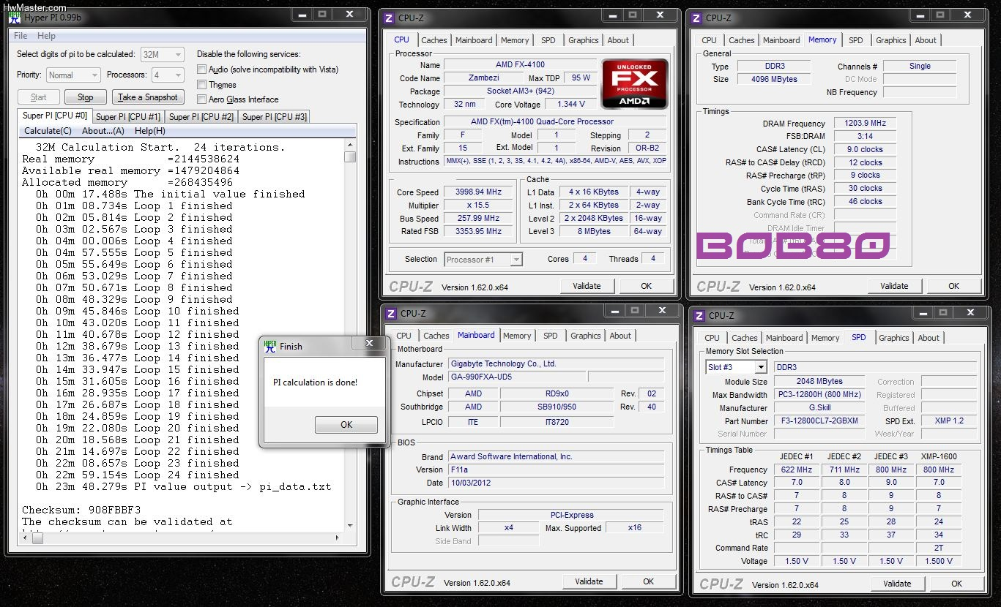The image size is (1001, 607).
Task: Open the Help(H) menu in Super PI
Action: tap(150, 131)
